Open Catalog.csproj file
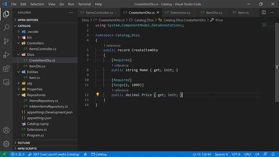279x157 pixels. pos(37,124)
